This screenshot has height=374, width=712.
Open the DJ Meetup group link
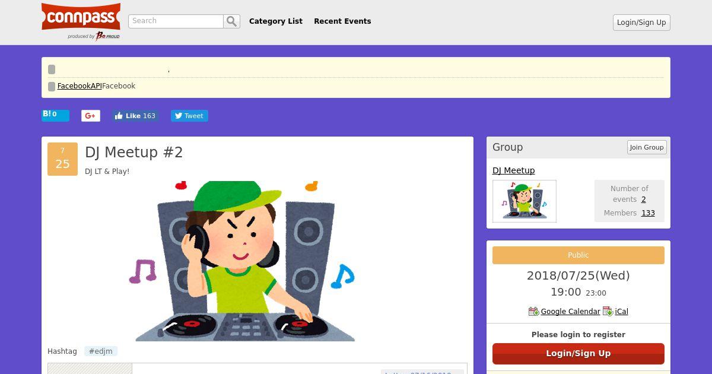click(x=514, y=170)
